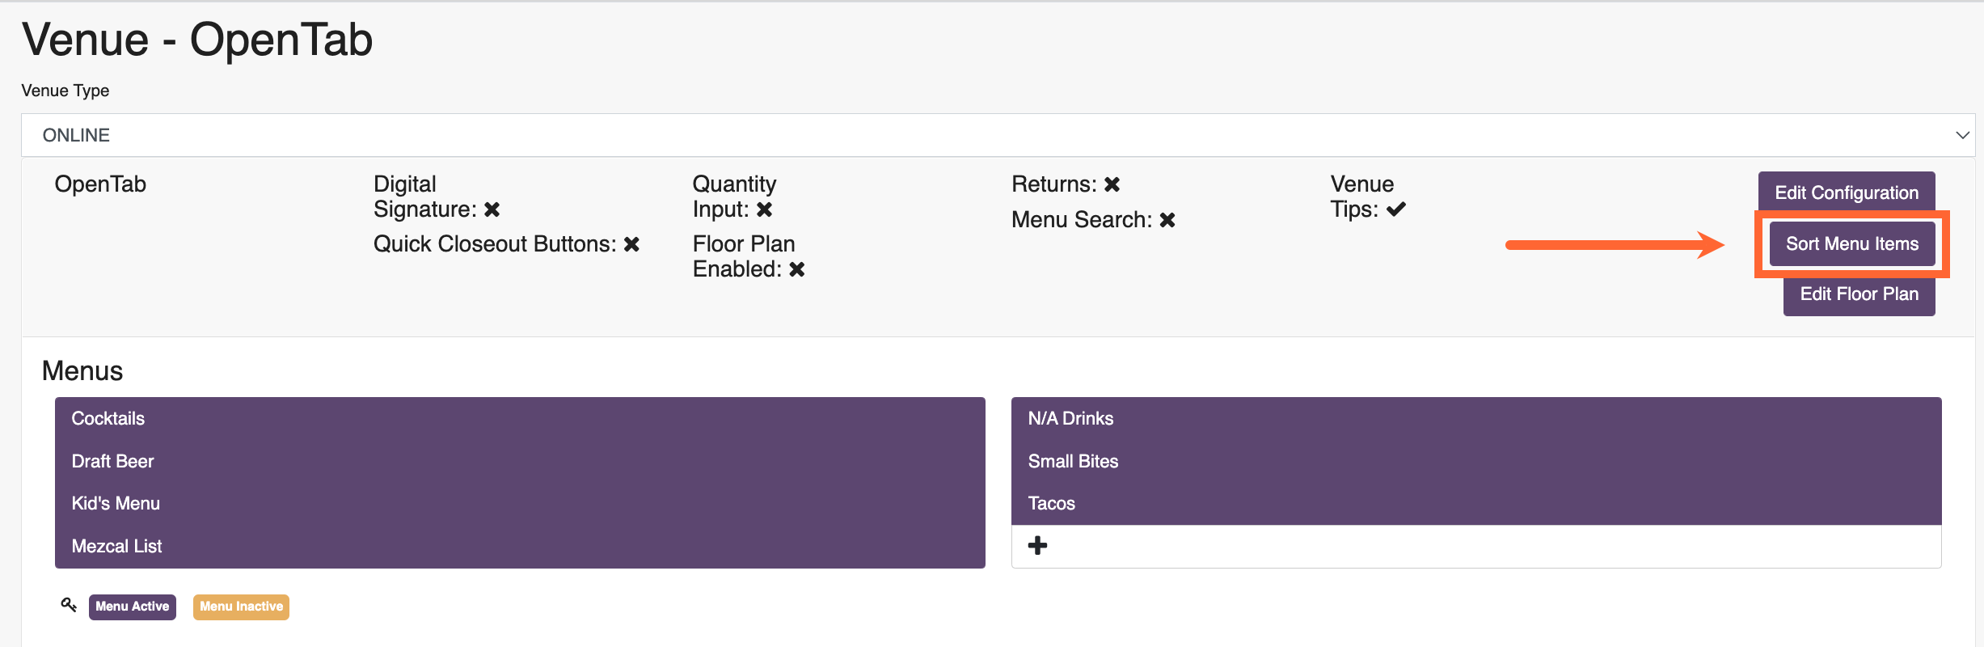
Task: Click the Quantity Input X icon
Action: (764, 209)
